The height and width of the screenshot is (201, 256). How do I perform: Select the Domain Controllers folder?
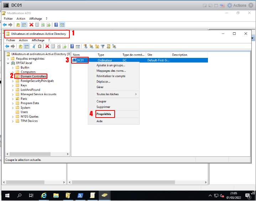pos(33,76)
